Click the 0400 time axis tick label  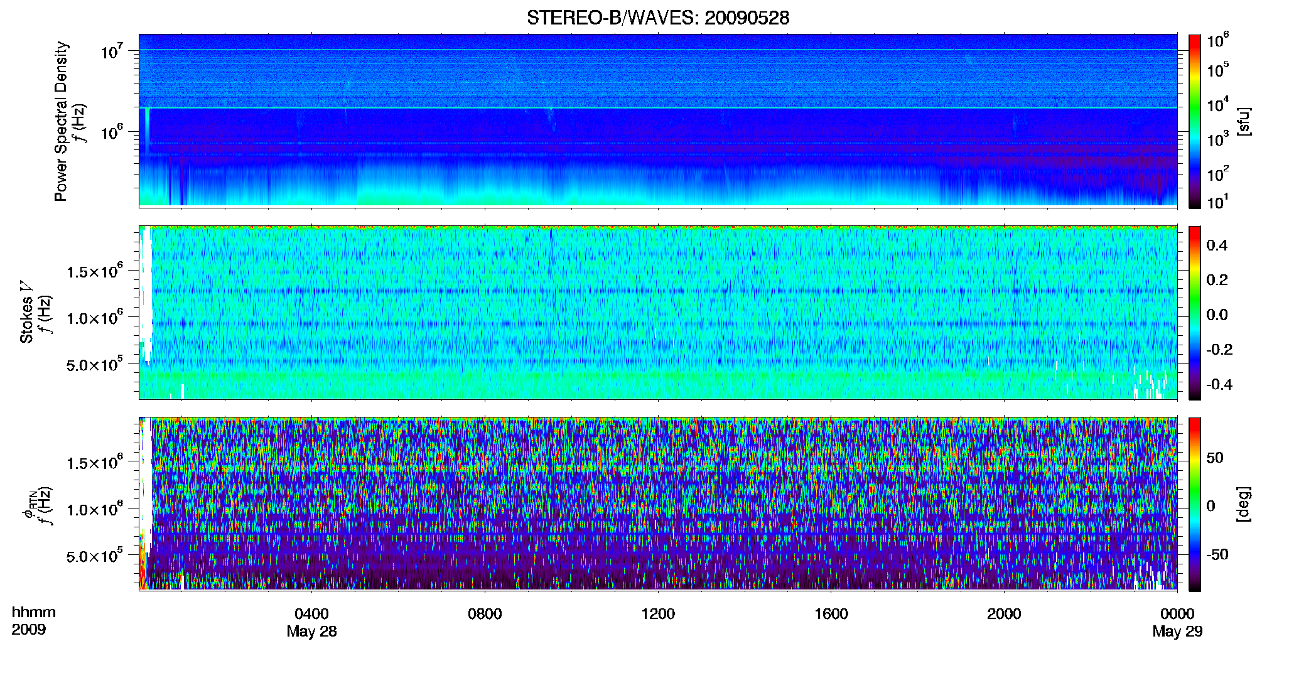point(312,614)
